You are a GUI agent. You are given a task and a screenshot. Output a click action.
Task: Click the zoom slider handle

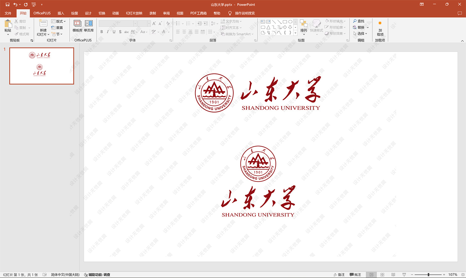(x=428, y=275)
